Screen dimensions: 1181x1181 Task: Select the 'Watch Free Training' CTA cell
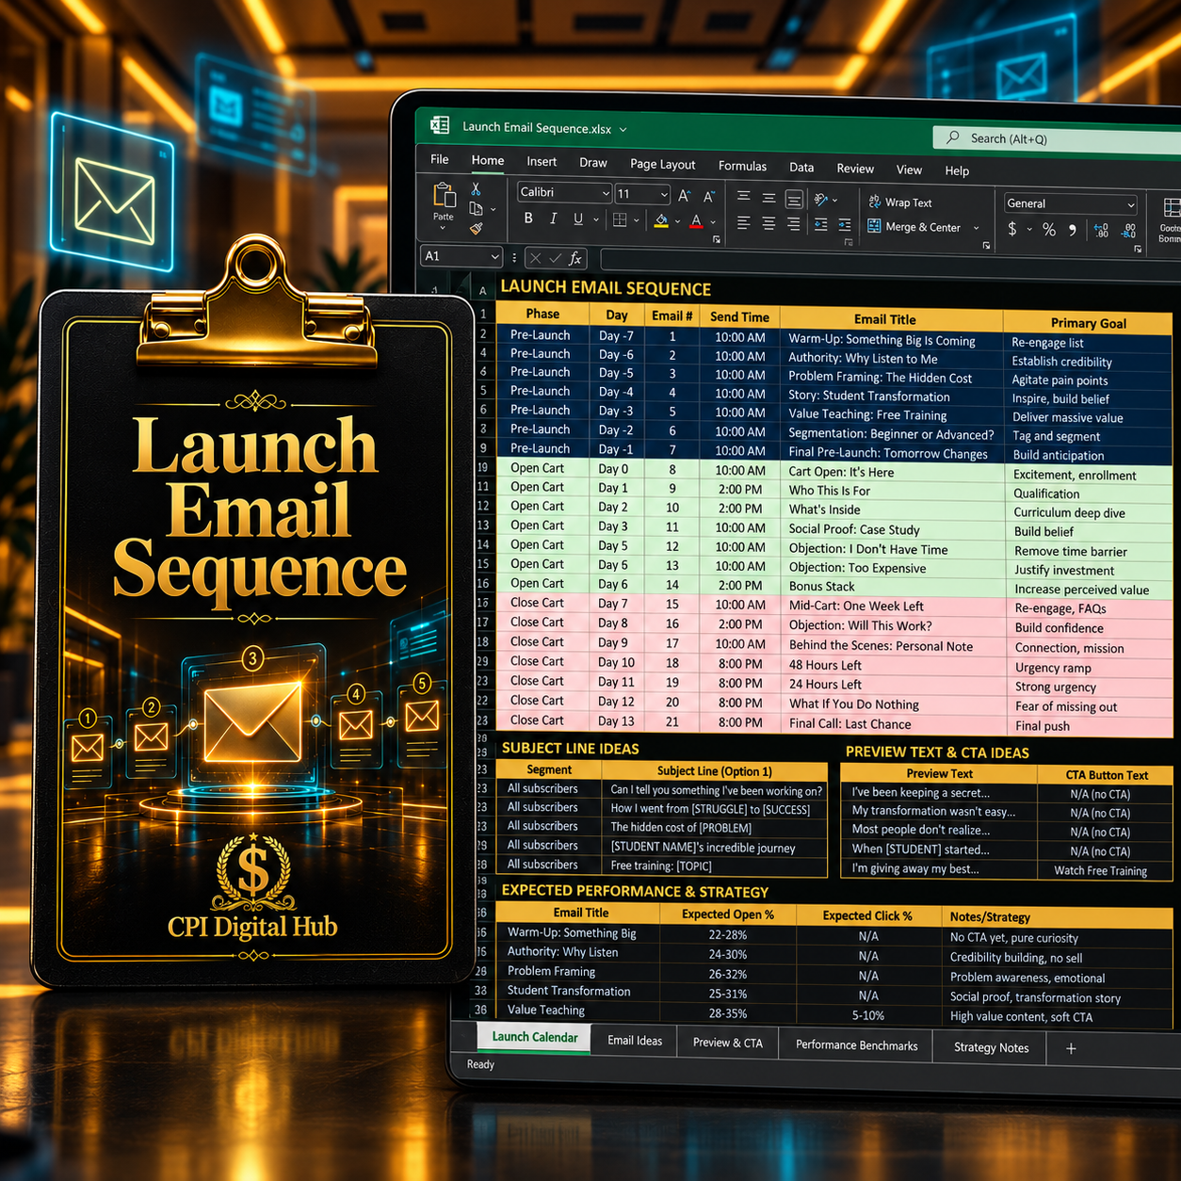tap(1101, 870)
